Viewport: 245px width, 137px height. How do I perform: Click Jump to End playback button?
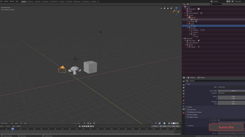click(x=93, y=126)
